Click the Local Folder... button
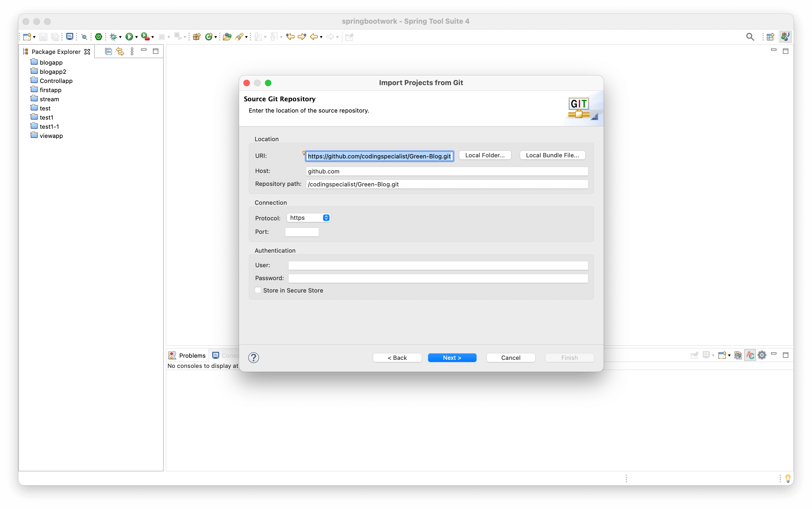 (485, 155)
